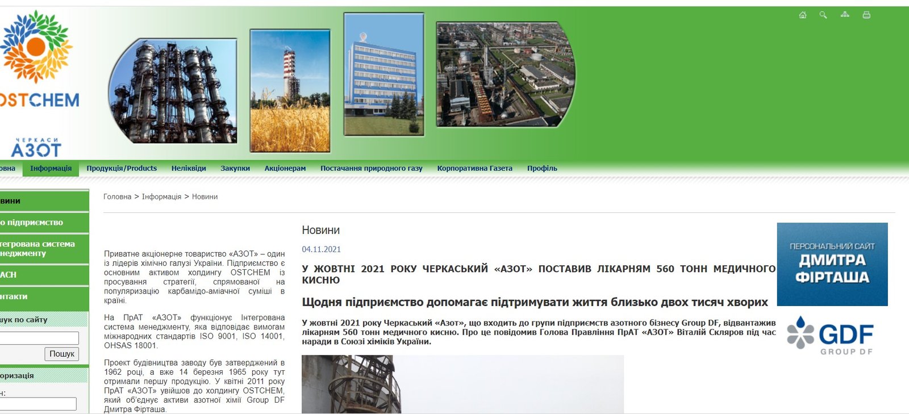Viewport: 909px width, 414px height.
Task: Open the search magnifier icon
Action: click(x=823, y=15)
